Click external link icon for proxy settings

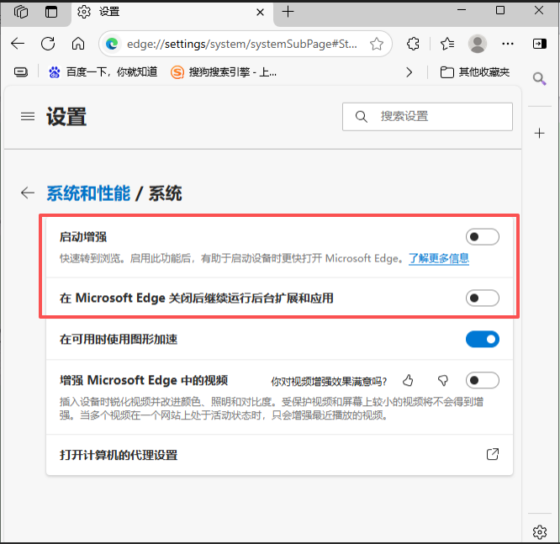click(x=493, y=454)
